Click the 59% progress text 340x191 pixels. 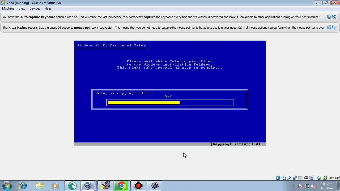click(168, 96)
